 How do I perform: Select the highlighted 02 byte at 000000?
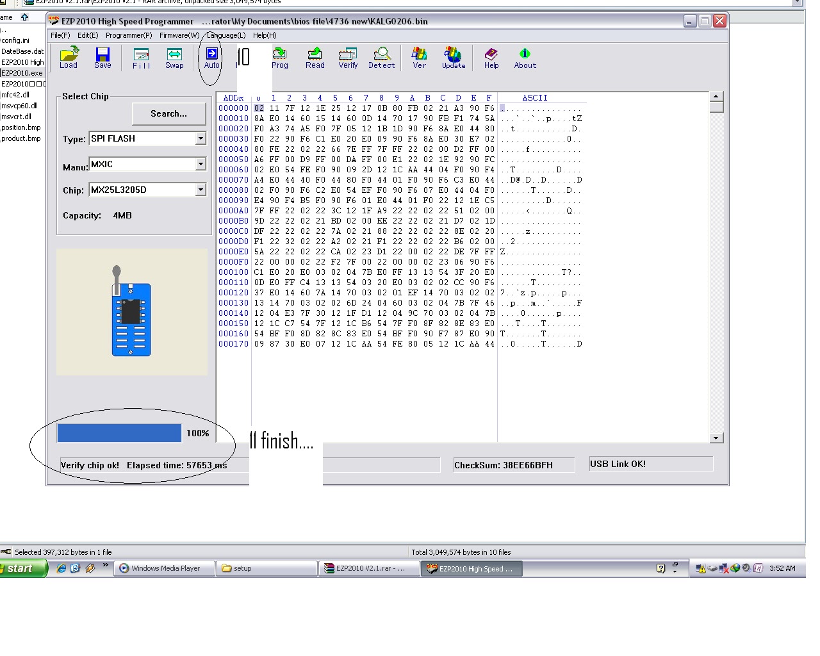259,108
